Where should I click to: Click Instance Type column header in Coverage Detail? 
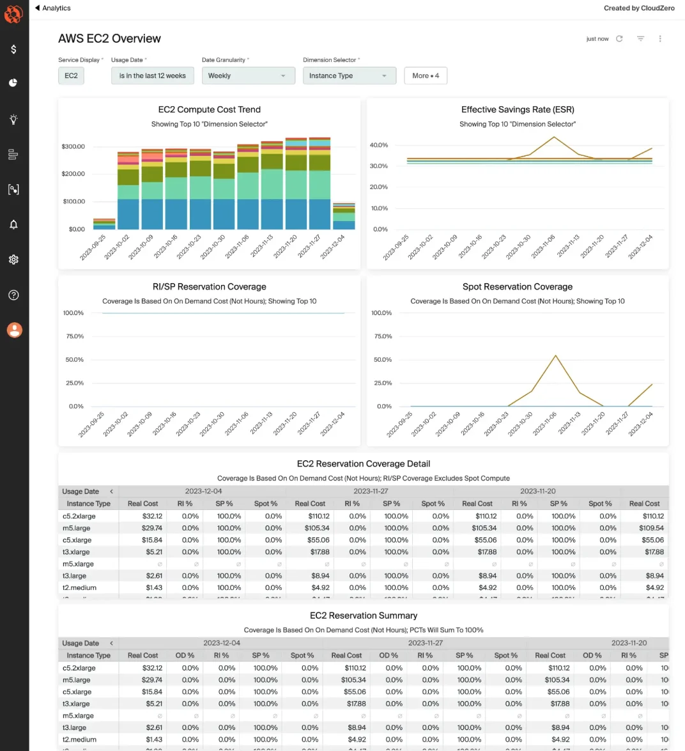coord(89,504)
